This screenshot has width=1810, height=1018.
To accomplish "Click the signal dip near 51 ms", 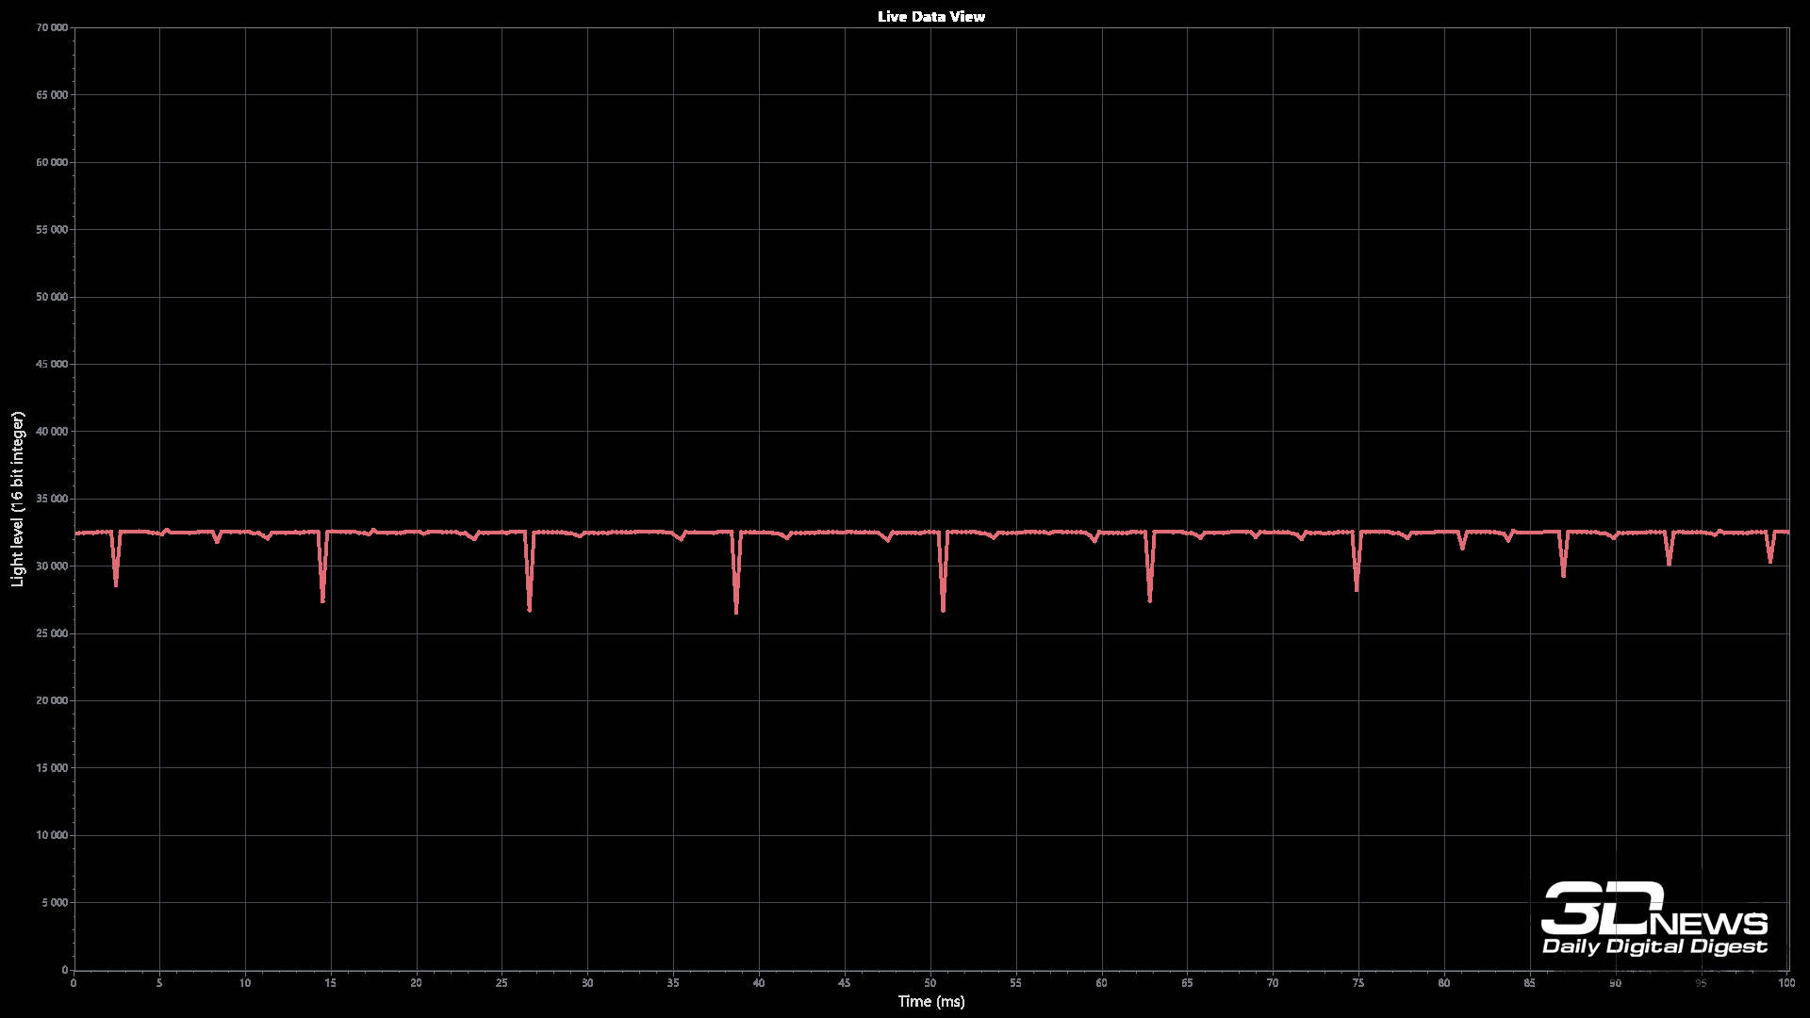I will tap(943, 589).
